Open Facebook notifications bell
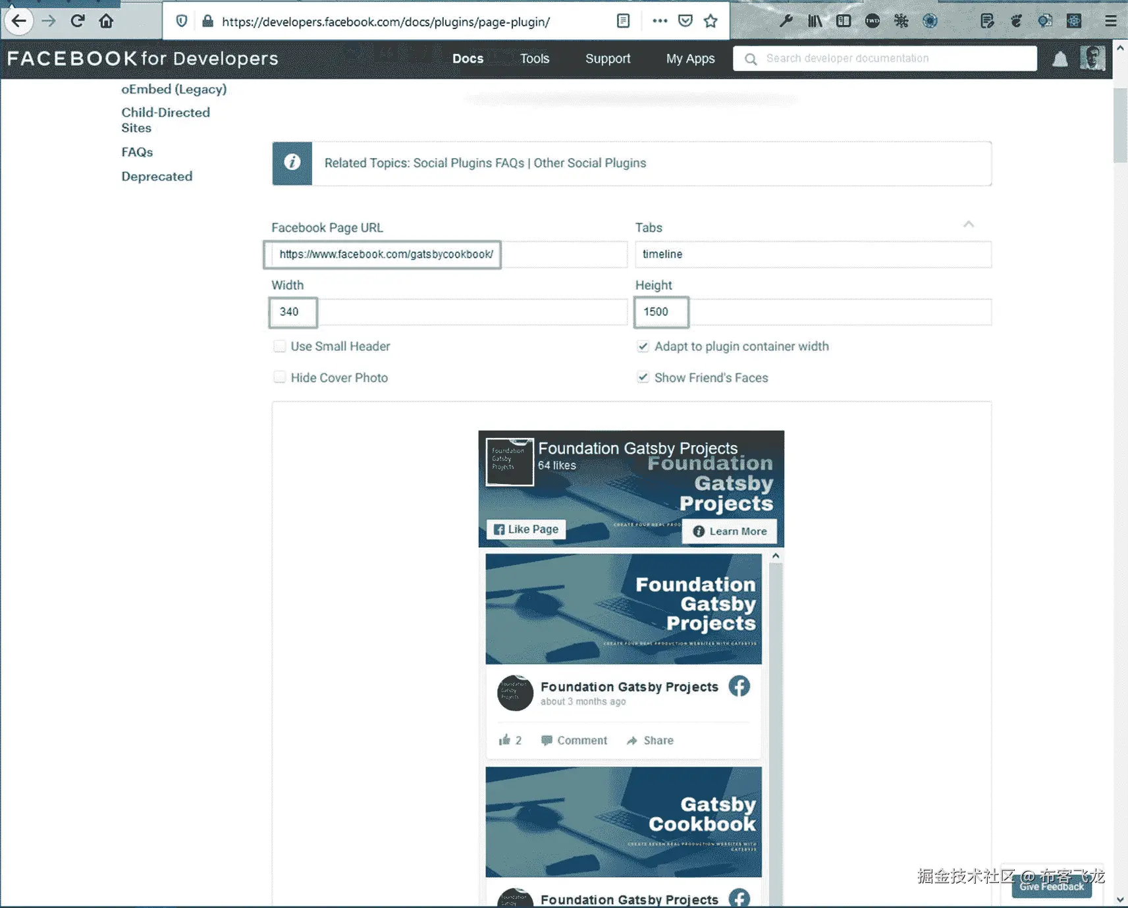Viewport: 1128px width, 908px height. (x=1060, y=59)
